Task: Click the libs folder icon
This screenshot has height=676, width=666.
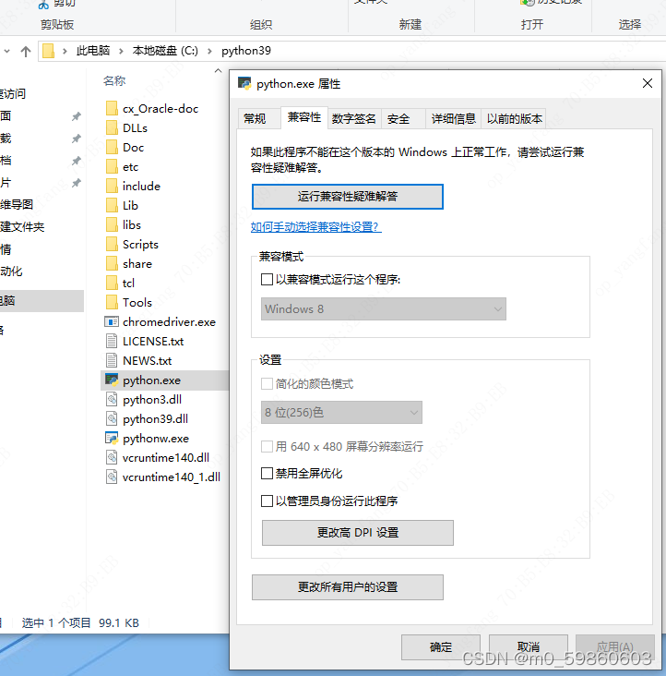Action: (x=112, y=225)
